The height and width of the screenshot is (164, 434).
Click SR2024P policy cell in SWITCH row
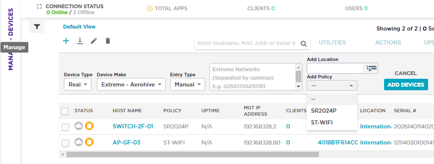(x=176, y=127)
